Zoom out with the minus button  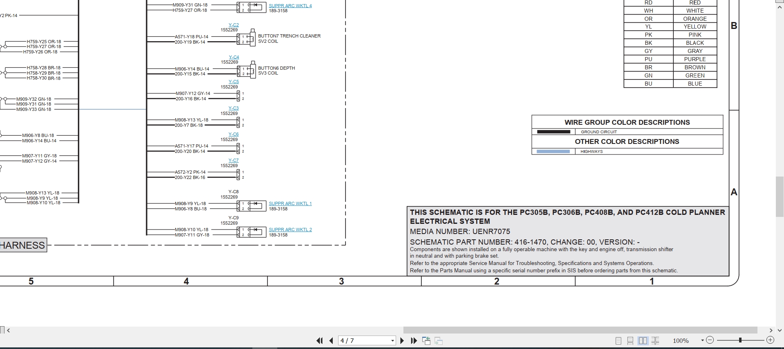coord(710,340)
